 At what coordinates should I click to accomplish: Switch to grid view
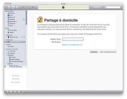pos(97,7)
